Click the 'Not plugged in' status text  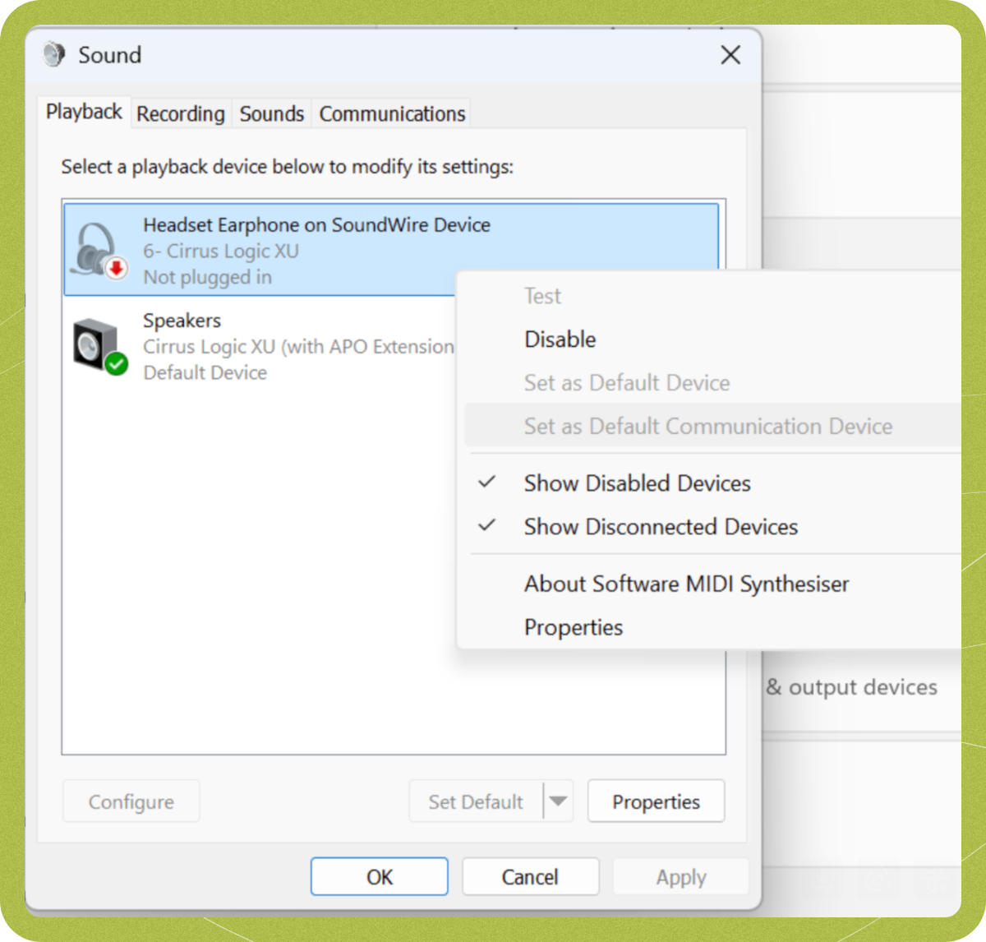click(x=207, y=277)
